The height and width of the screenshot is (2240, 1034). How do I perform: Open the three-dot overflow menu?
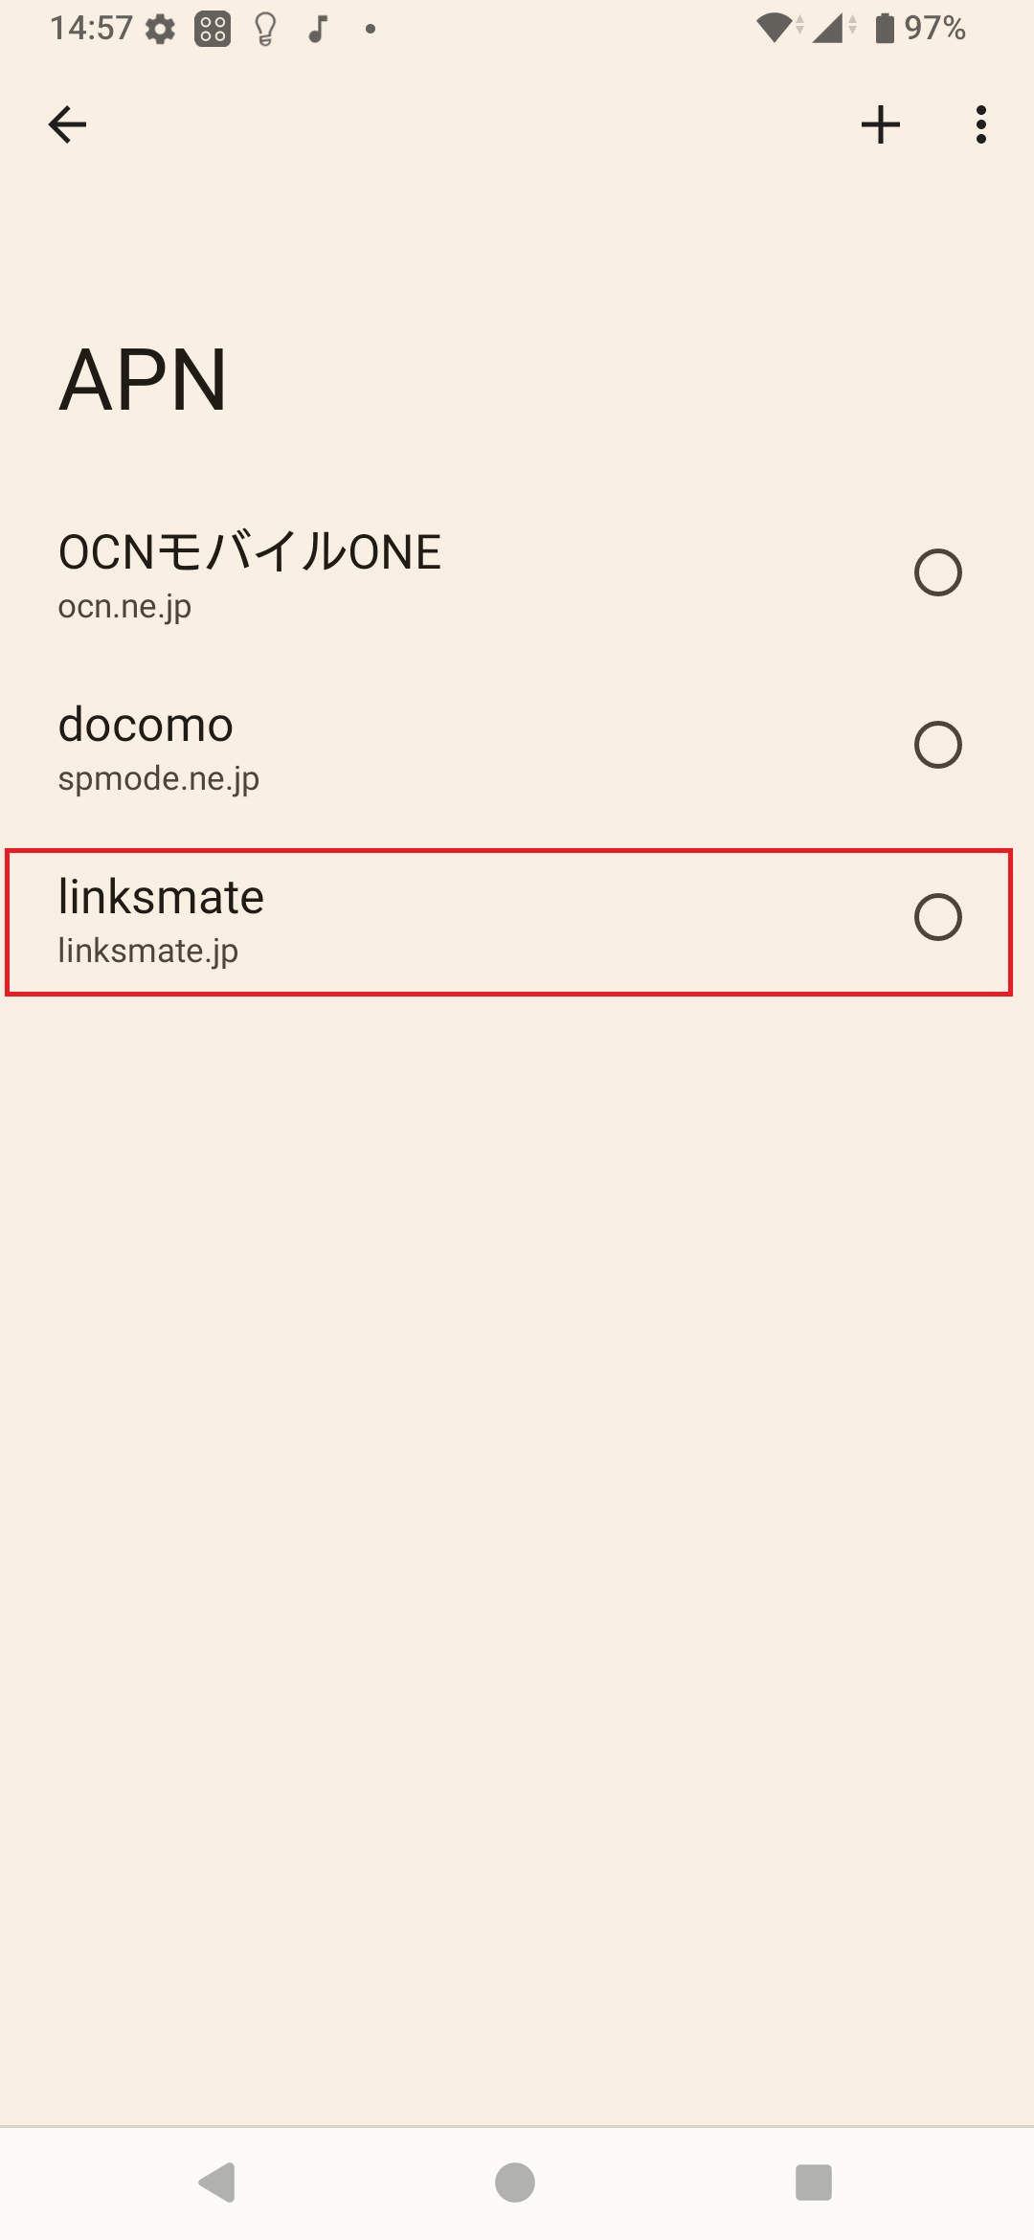pyautogui.click(x=980, y=124)
